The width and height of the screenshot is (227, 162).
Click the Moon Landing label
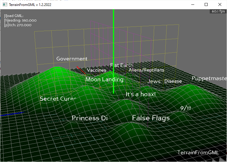104,80
